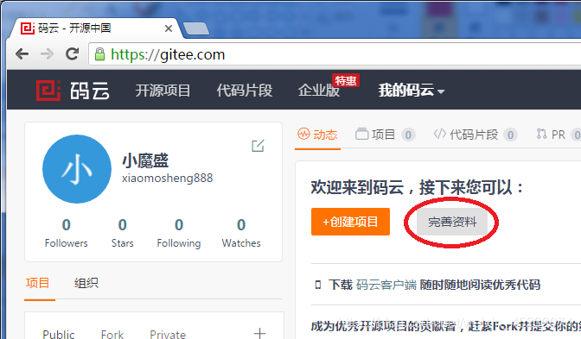Switch to the 动态 tab
This screenshot has width=581, height=339.
coord(317,135)
